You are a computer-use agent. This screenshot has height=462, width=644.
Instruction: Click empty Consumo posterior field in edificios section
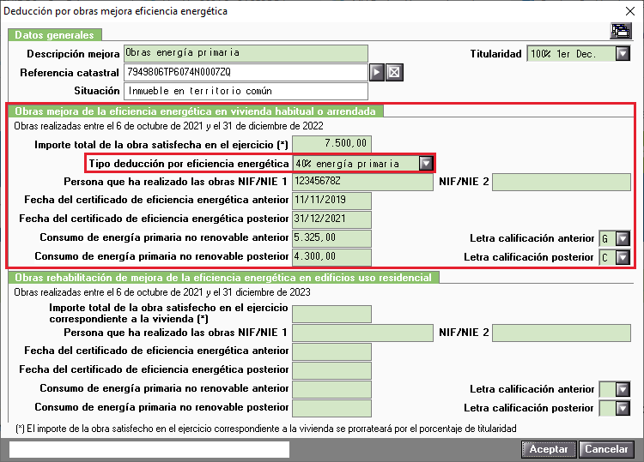(x=331, y=408)
